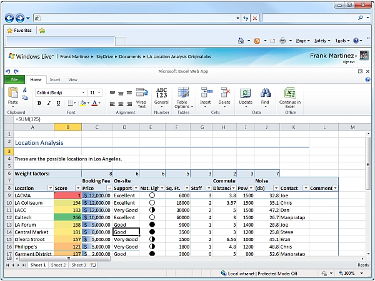Click the Documents breadcrumb link
Screen dimensions: 375x281
(x=130, y=57)
